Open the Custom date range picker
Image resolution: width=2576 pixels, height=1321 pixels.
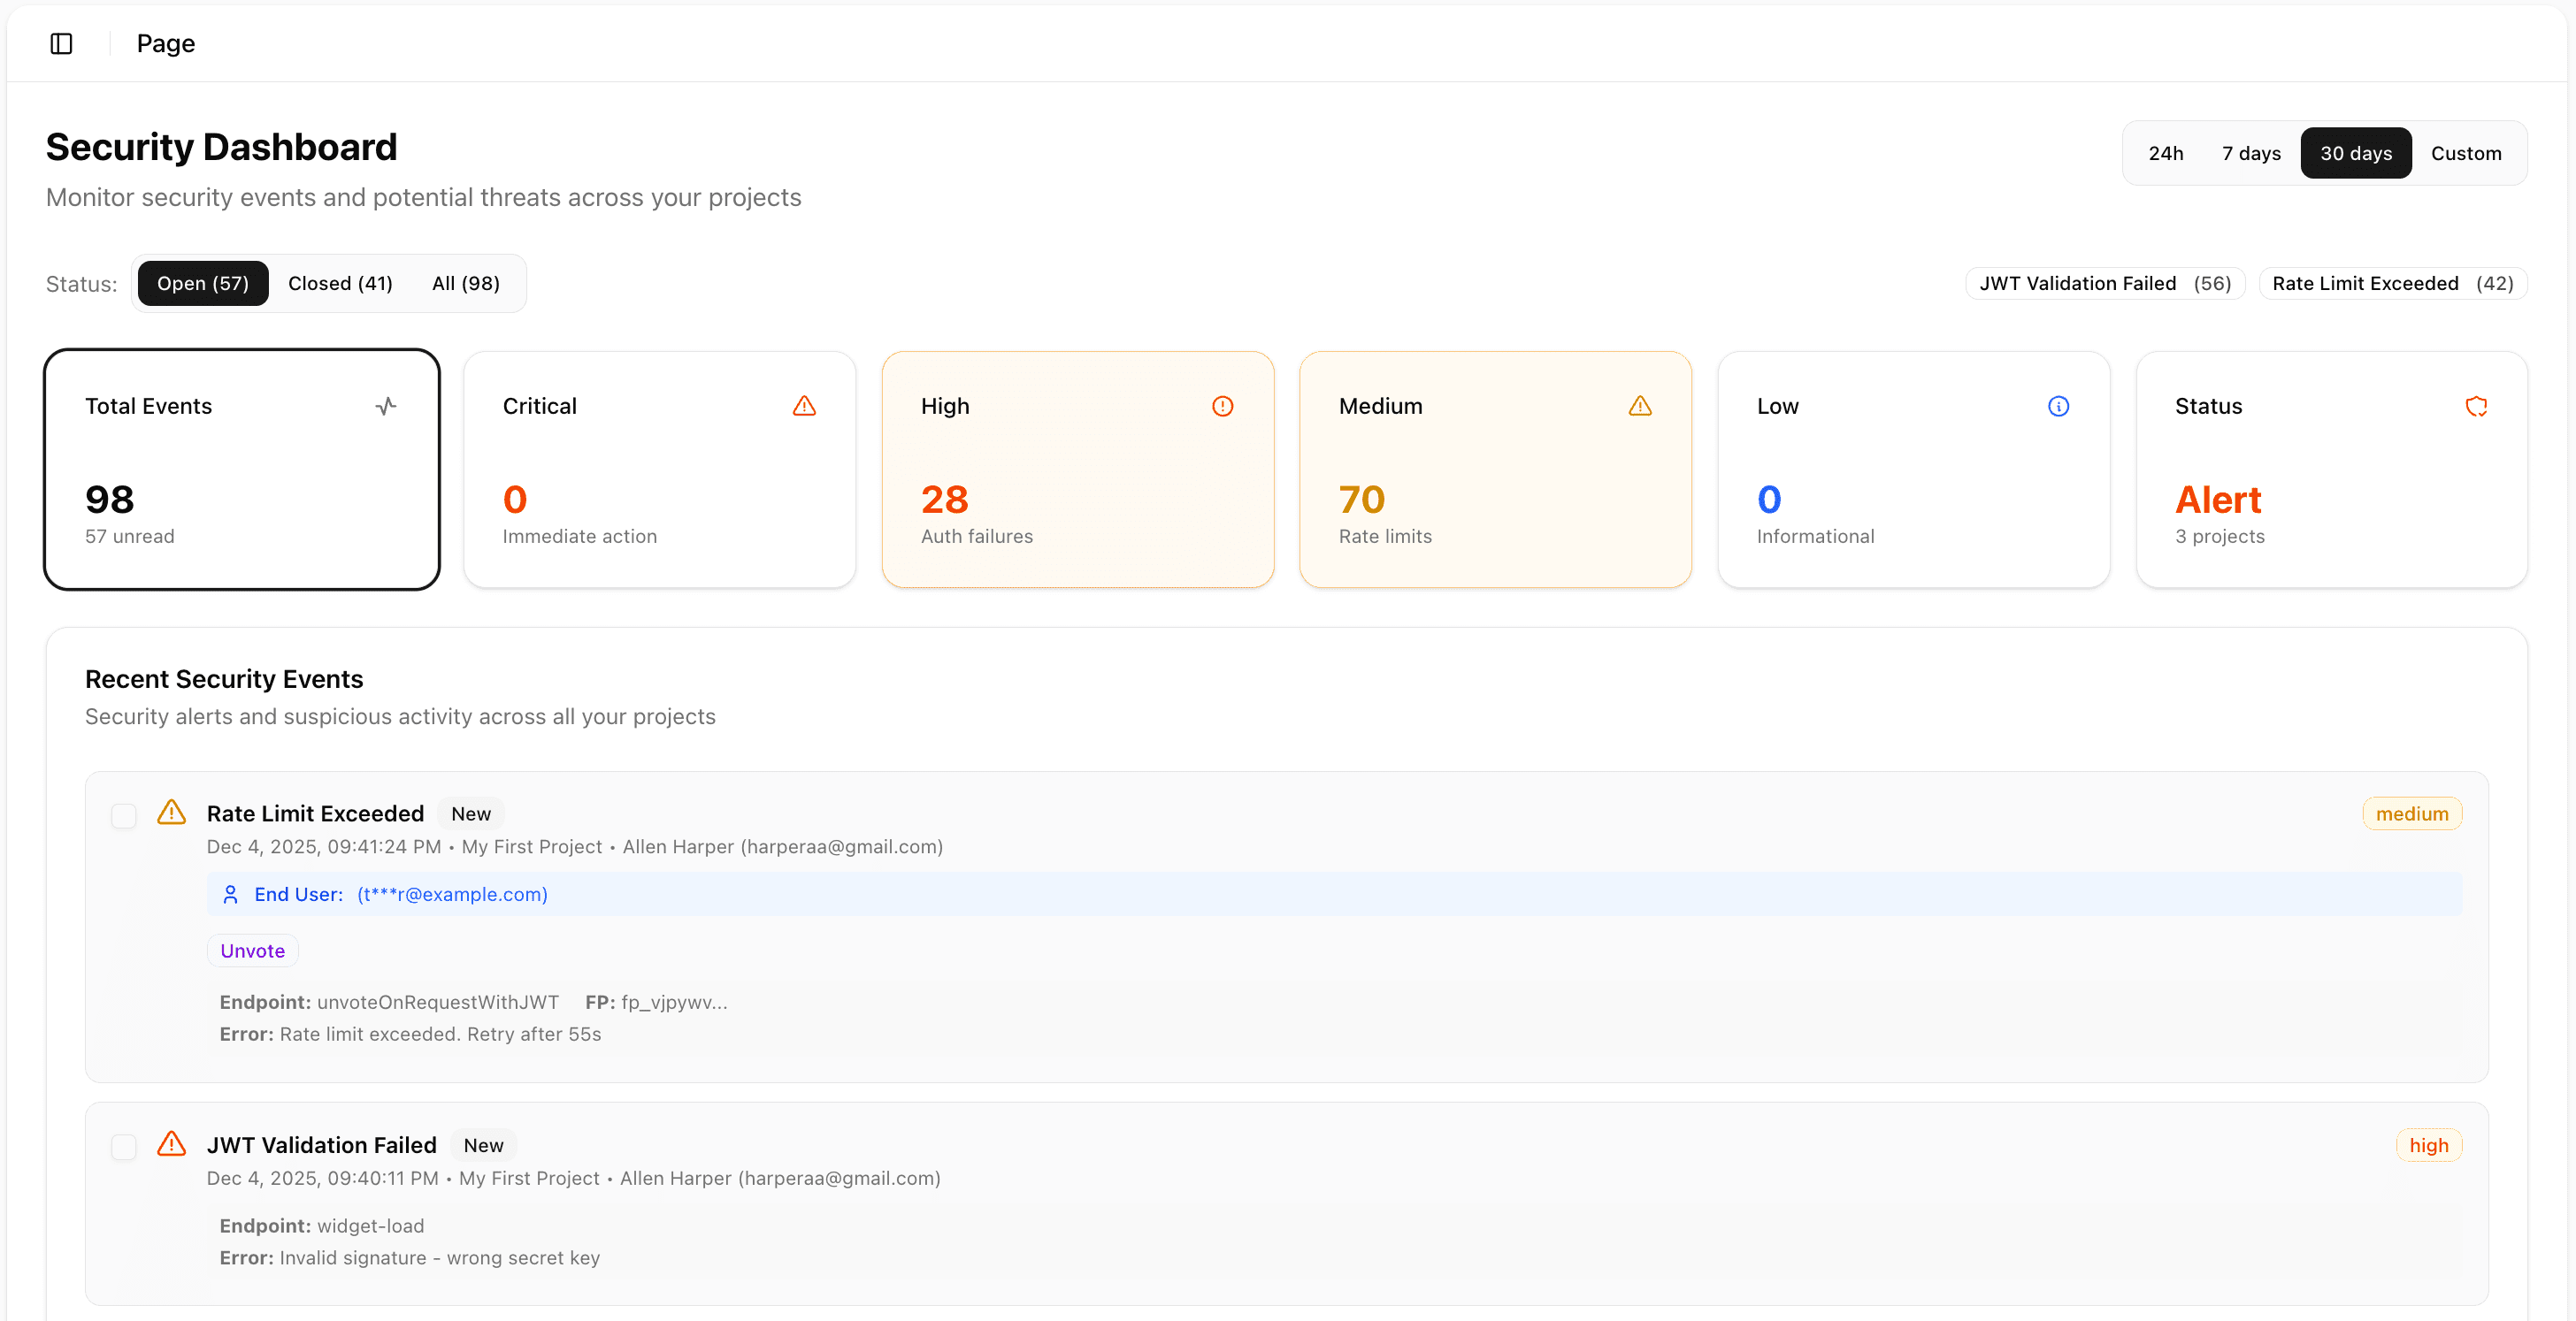2467,153
